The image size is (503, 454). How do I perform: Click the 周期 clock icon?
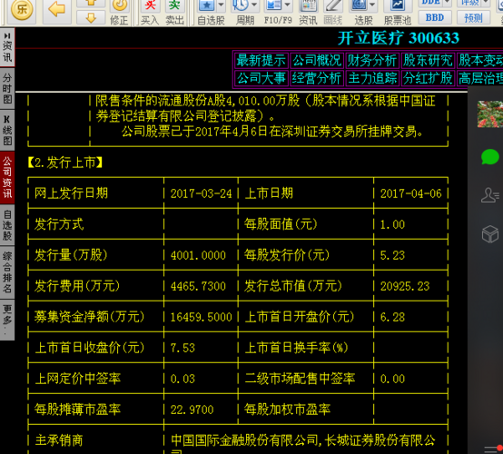[240, 5]
